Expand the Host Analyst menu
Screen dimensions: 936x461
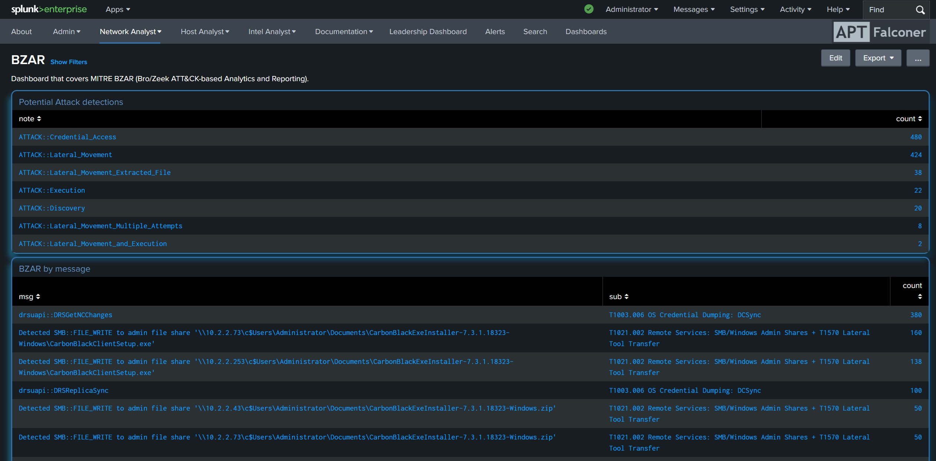tap(205, 31)
